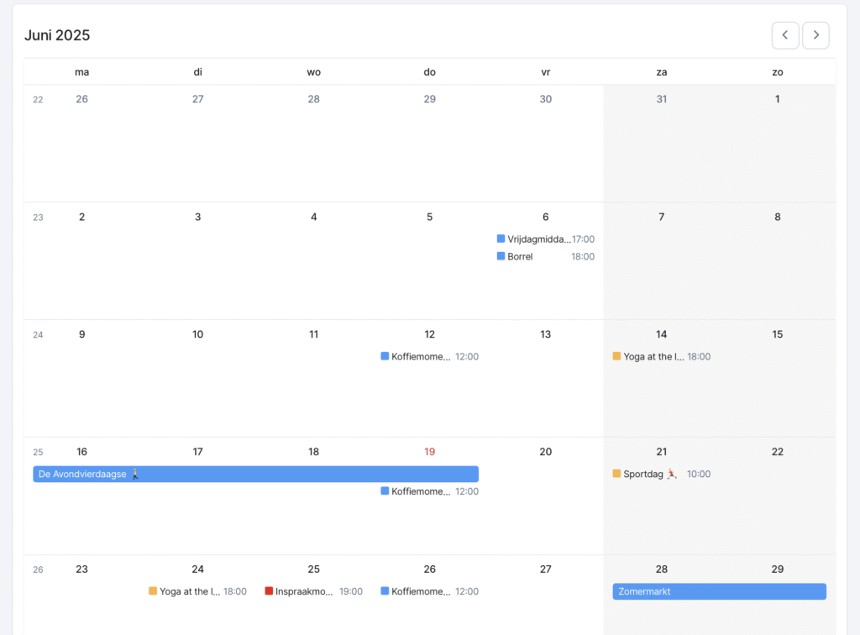Open Yoga event on June 24
Image resolution: width=860 pixels, height=635 pixels.
point(190,592)
